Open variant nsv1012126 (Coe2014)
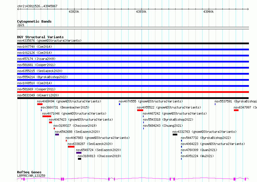This screenshot has height=182, width=257. [x=35, y=53]
